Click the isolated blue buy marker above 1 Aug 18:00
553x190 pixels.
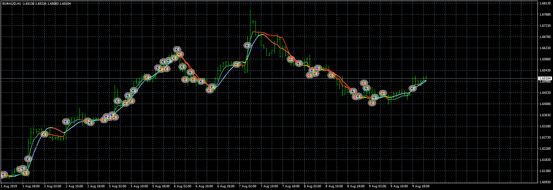[x=28, y=159]
